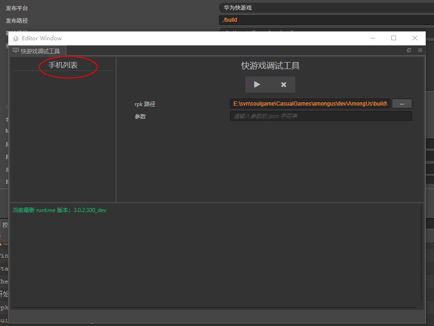Click the 参数 json parameter input
This screenshot has width=434, height=326.
click(321, 116)
